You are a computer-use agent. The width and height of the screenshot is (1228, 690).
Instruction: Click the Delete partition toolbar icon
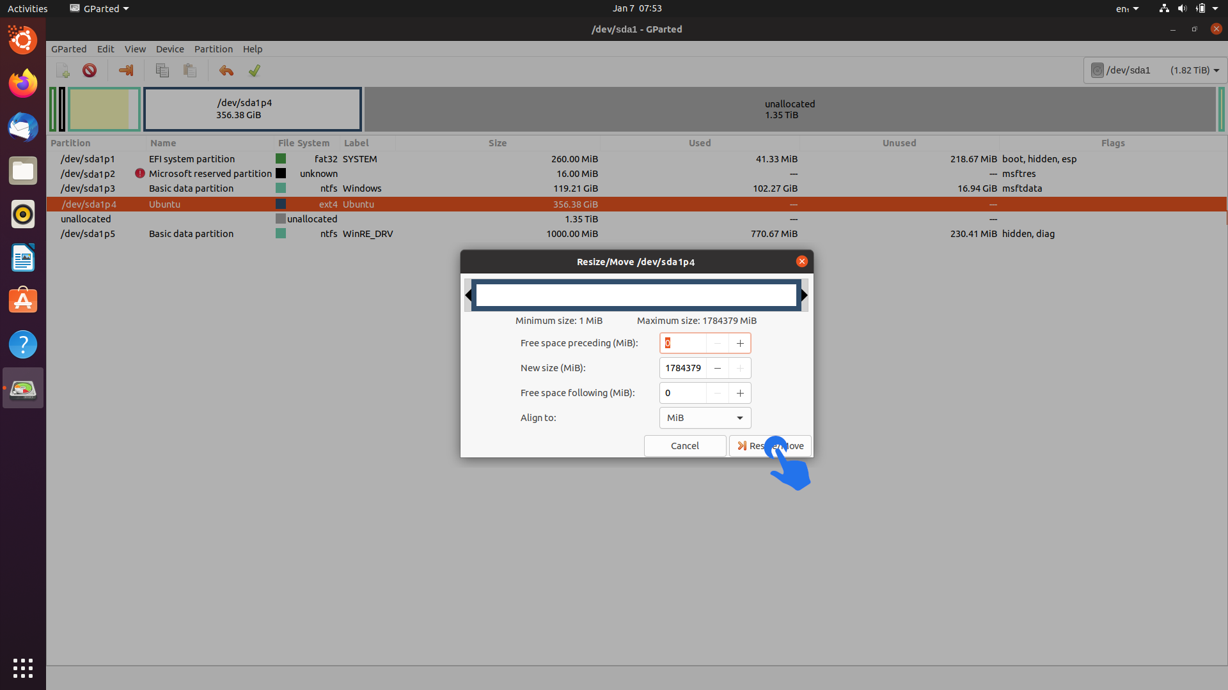(x=90, y=70)
